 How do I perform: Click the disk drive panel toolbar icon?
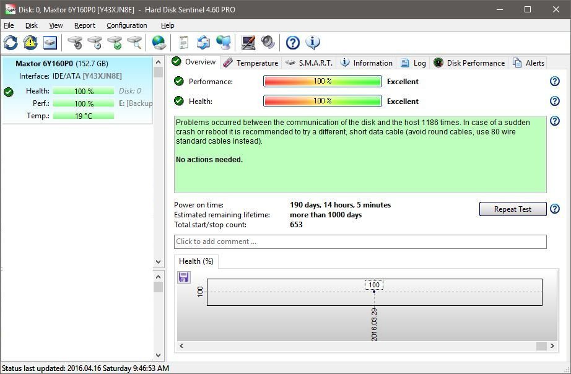coord(50,43)
